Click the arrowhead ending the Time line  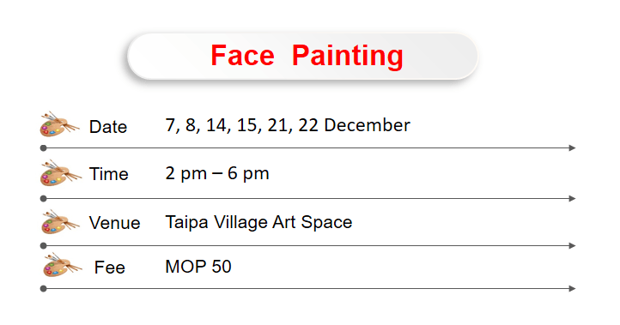point(572,199)
